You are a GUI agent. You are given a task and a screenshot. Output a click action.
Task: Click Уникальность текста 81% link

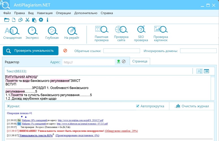tap(36, 135)
